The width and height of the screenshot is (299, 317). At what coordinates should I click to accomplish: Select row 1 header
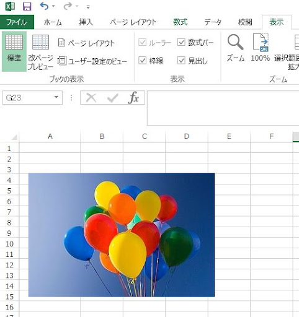point(9,148)
